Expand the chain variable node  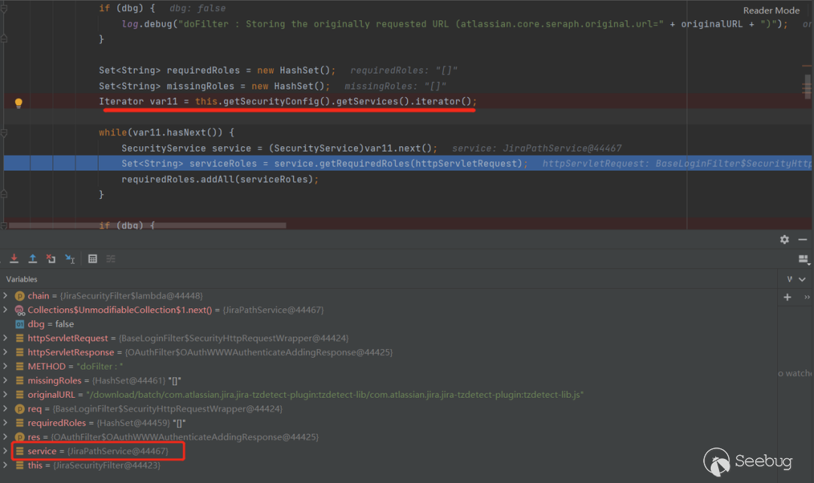(5, 295)
